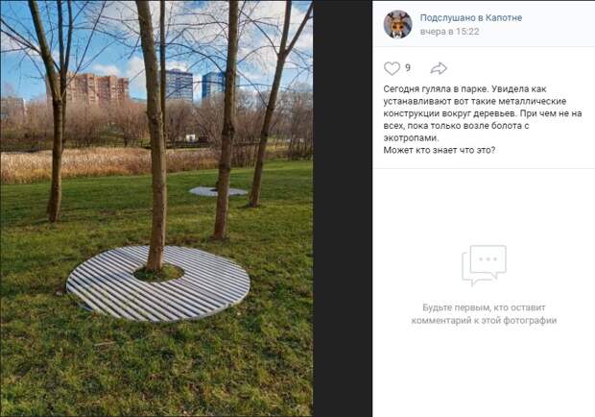Select the post text starting with Сегодня гуляла

(x=483, y=120)
